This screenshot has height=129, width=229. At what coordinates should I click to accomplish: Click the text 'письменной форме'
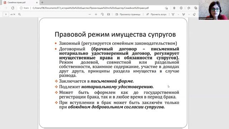click(x=112, y=81)
